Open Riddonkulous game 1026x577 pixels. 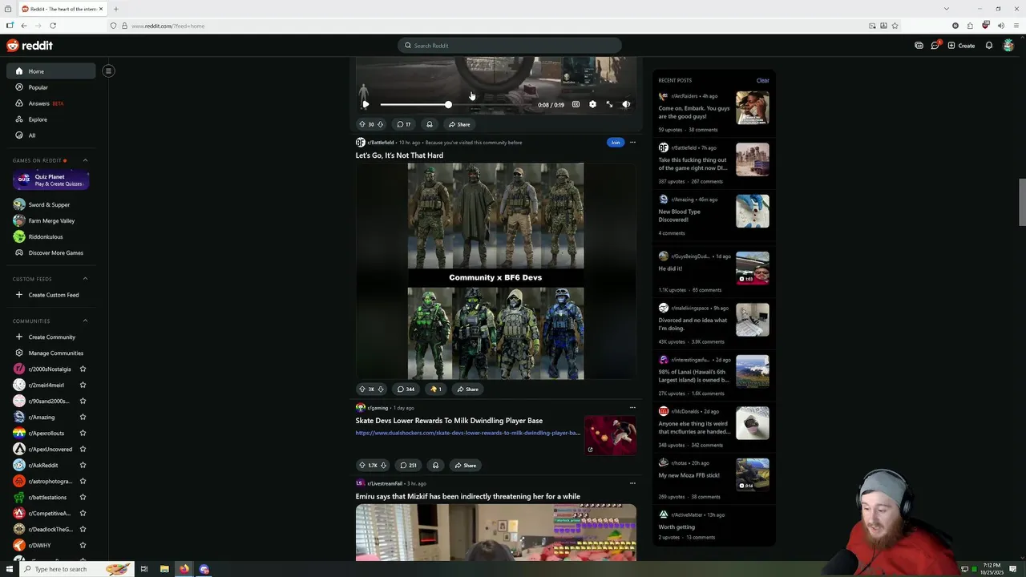pyautogui.click(x=50, y=236)
